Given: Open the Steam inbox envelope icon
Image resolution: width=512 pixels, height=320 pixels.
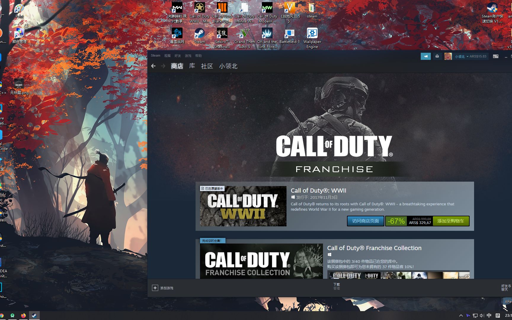Looking at the screenshot, I should pyautogui.click(x=437, y=56).
